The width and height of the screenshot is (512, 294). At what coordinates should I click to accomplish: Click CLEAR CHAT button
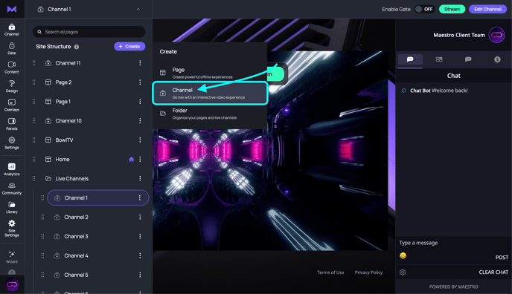(493, 272)
